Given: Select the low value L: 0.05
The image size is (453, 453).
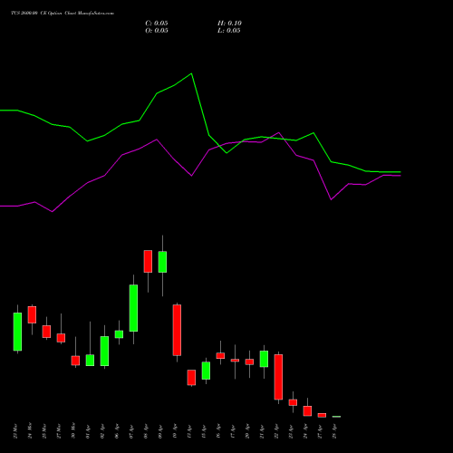Looking at the screenshot, I should [x=229, y=31].
